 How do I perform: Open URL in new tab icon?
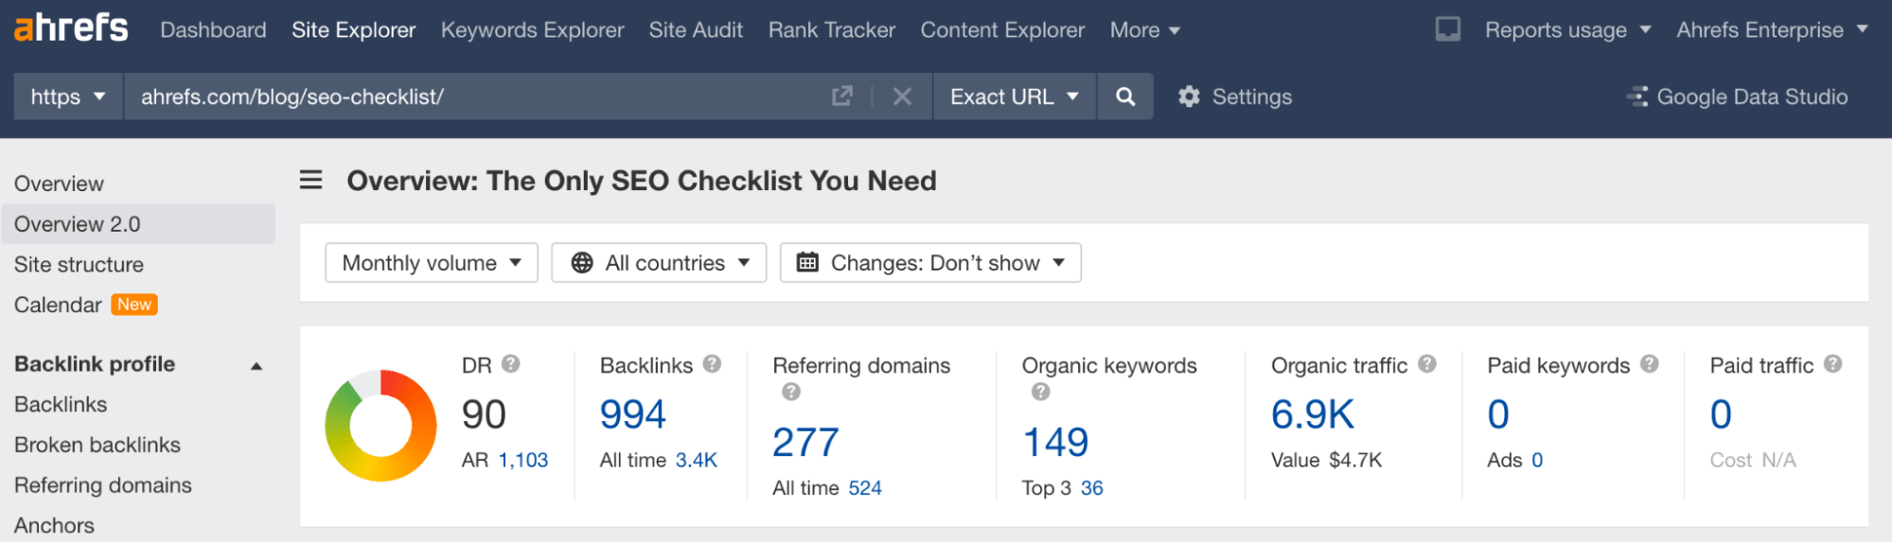[841, 96]
